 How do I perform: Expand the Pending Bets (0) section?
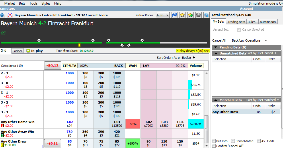click(216, 47)
